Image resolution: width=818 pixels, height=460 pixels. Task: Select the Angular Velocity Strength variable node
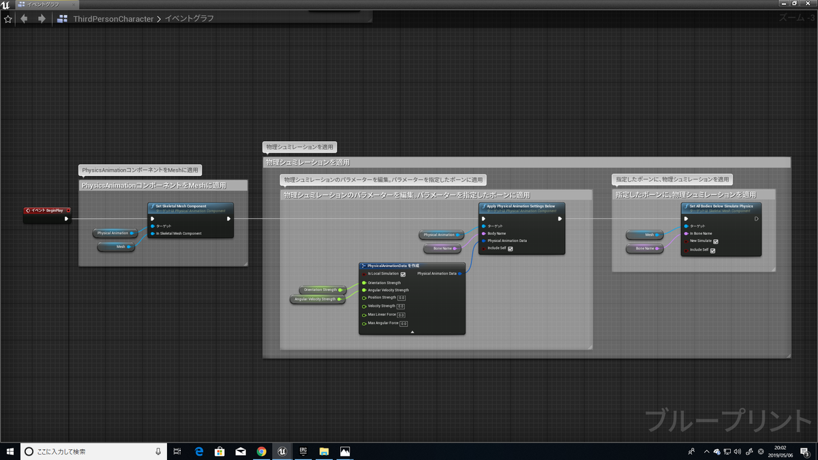tap(317, 299)
